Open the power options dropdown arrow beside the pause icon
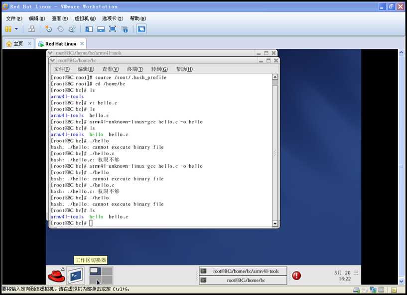 tap(16, 29)
